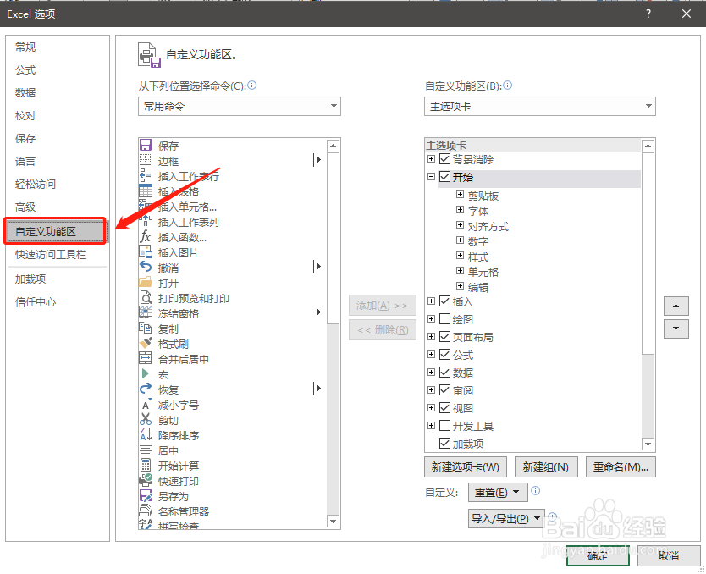Click the Format Painter (格式刷) icon
706x574 pixels.
click(146, 343)
